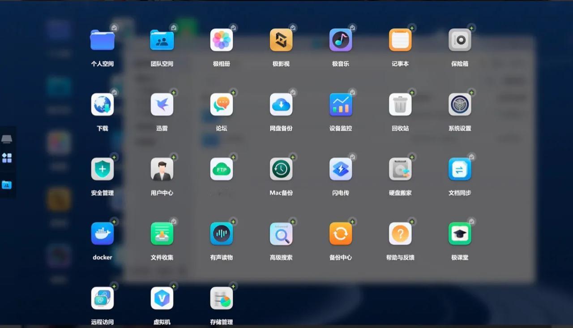Click the checkmark badge on 个人空间
Viewport: 573px width, 328px height.
click(114, 28)
